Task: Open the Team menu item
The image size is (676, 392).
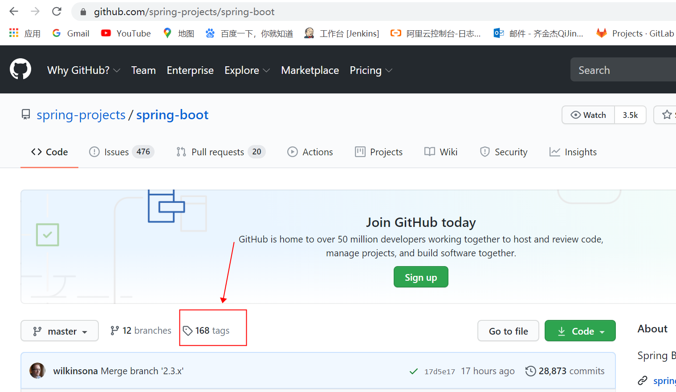Action: [143, 70]
